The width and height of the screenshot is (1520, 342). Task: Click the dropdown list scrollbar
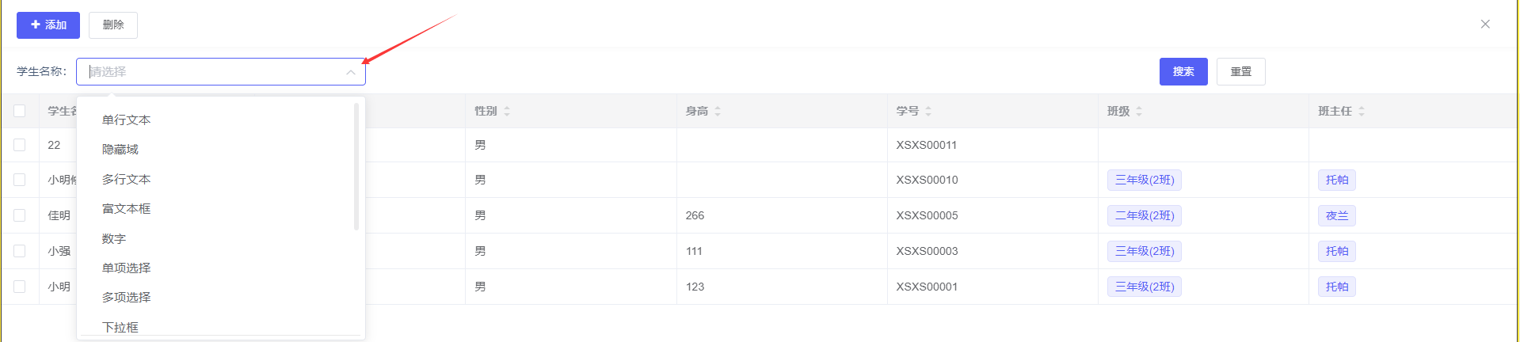point(356,166)
